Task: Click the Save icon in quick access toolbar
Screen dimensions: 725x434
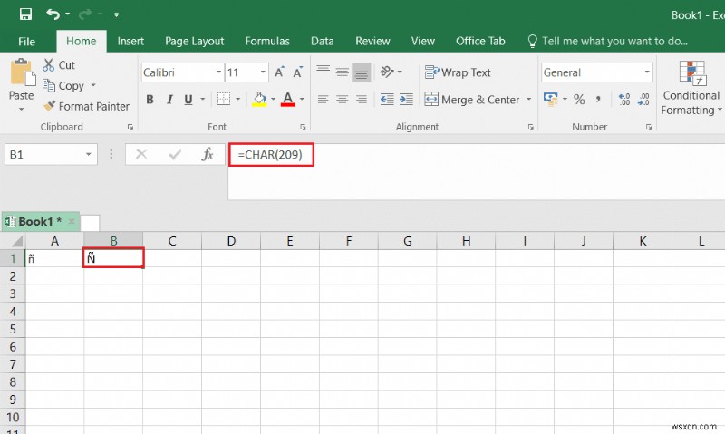Action: [25, 14]
